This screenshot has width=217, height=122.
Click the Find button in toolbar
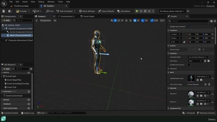pos(50,11)
